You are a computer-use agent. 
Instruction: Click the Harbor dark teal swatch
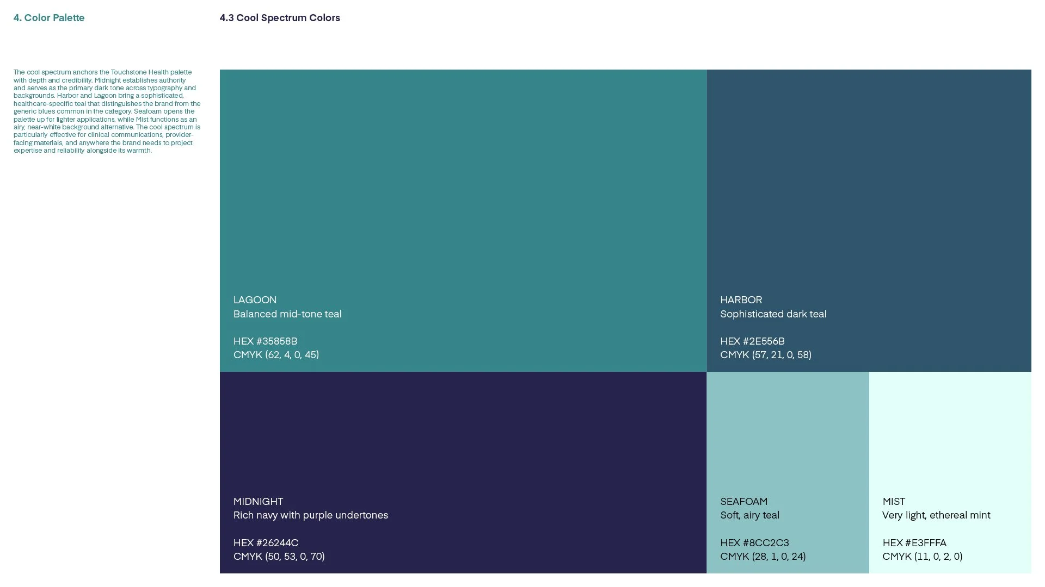[x=869, y=179]
